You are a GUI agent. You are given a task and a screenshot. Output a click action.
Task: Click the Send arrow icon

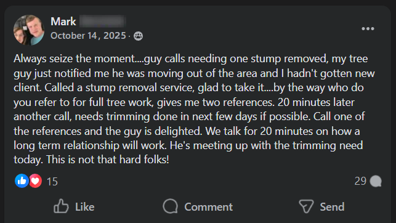coord(306,206)
